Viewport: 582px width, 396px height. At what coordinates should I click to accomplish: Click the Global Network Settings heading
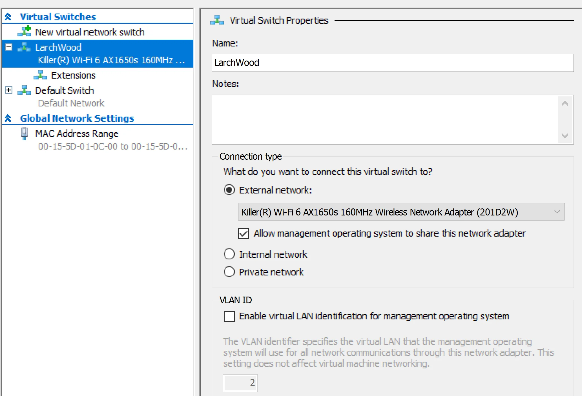click(77, 118)
